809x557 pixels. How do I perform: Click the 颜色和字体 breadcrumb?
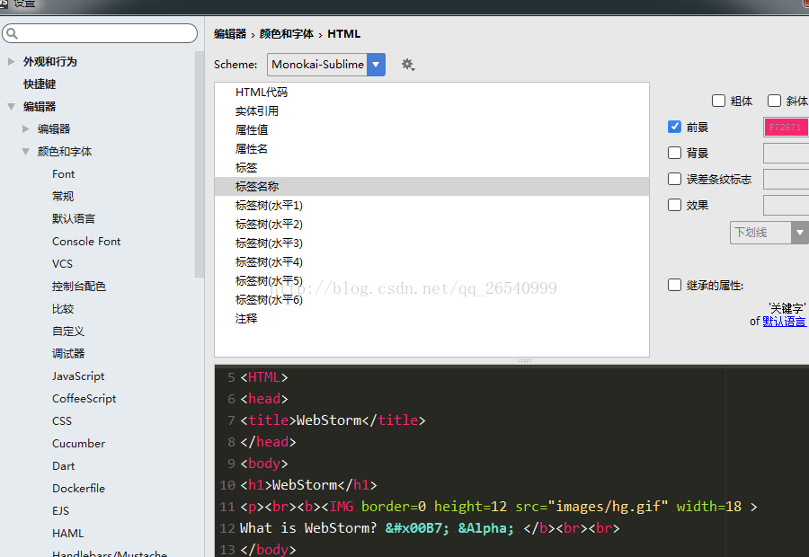287,34
